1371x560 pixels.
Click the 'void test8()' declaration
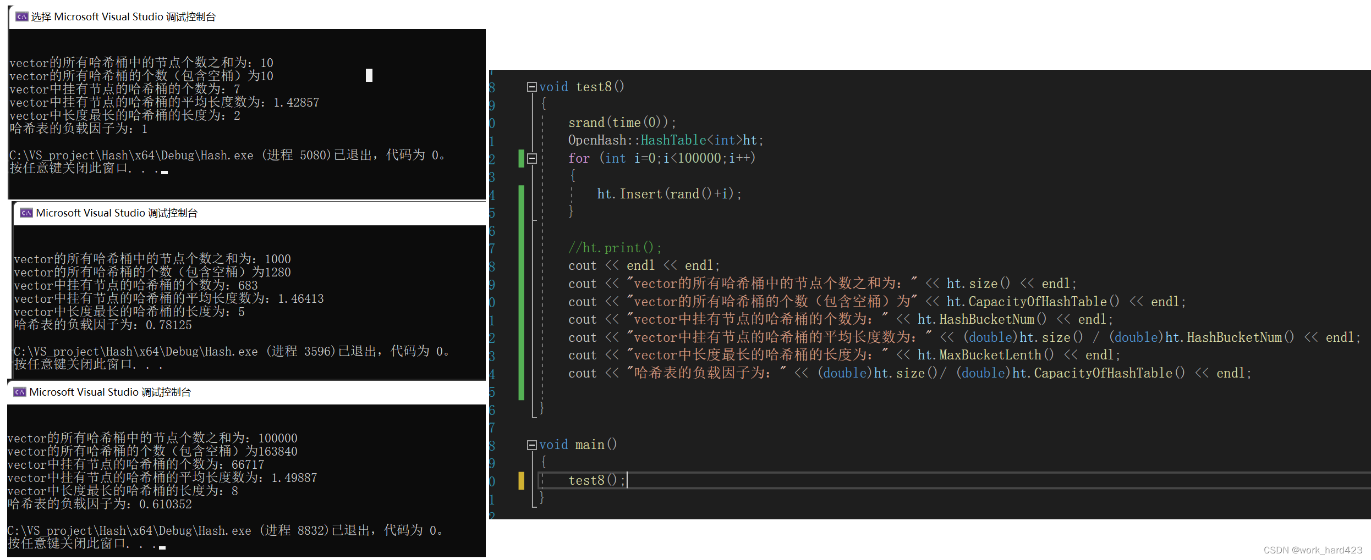click(582, 87)
